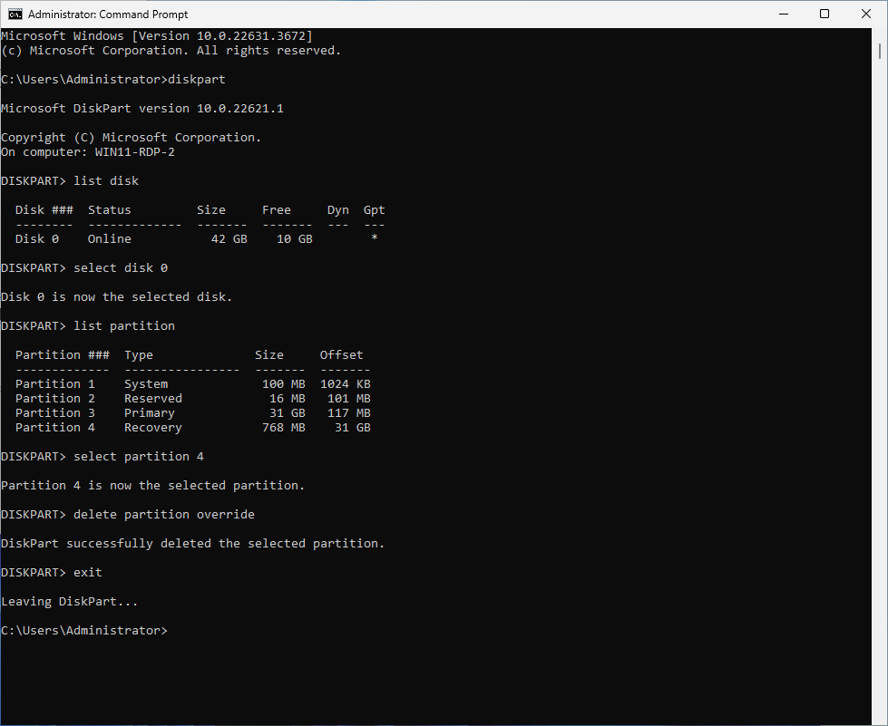Click the current C:\Users\Administrator prompt line
Screen dimensions: 888x726
click(x=83, y=630)
